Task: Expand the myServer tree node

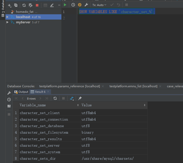Action: [x=8, y=22]
